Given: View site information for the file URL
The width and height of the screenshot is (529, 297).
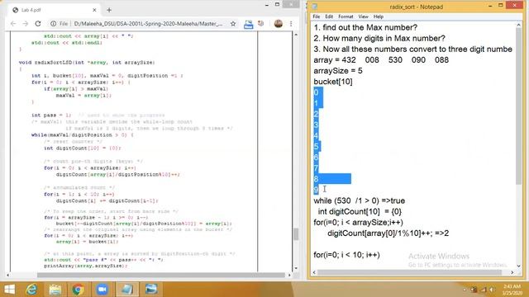Looking at the screenshot, I should 53,24.
